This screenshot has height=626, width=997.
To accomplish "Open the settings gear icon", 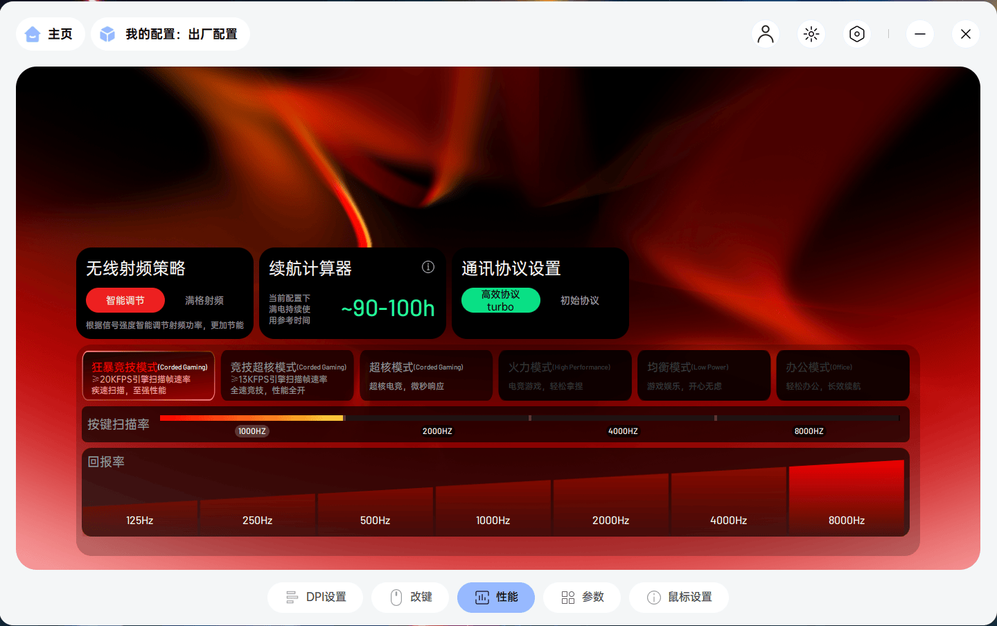I will [x=856, y=33].
